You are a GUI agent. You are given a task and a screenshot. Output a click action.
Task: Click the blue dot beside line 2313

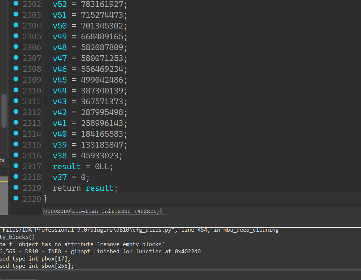point(16,122)
